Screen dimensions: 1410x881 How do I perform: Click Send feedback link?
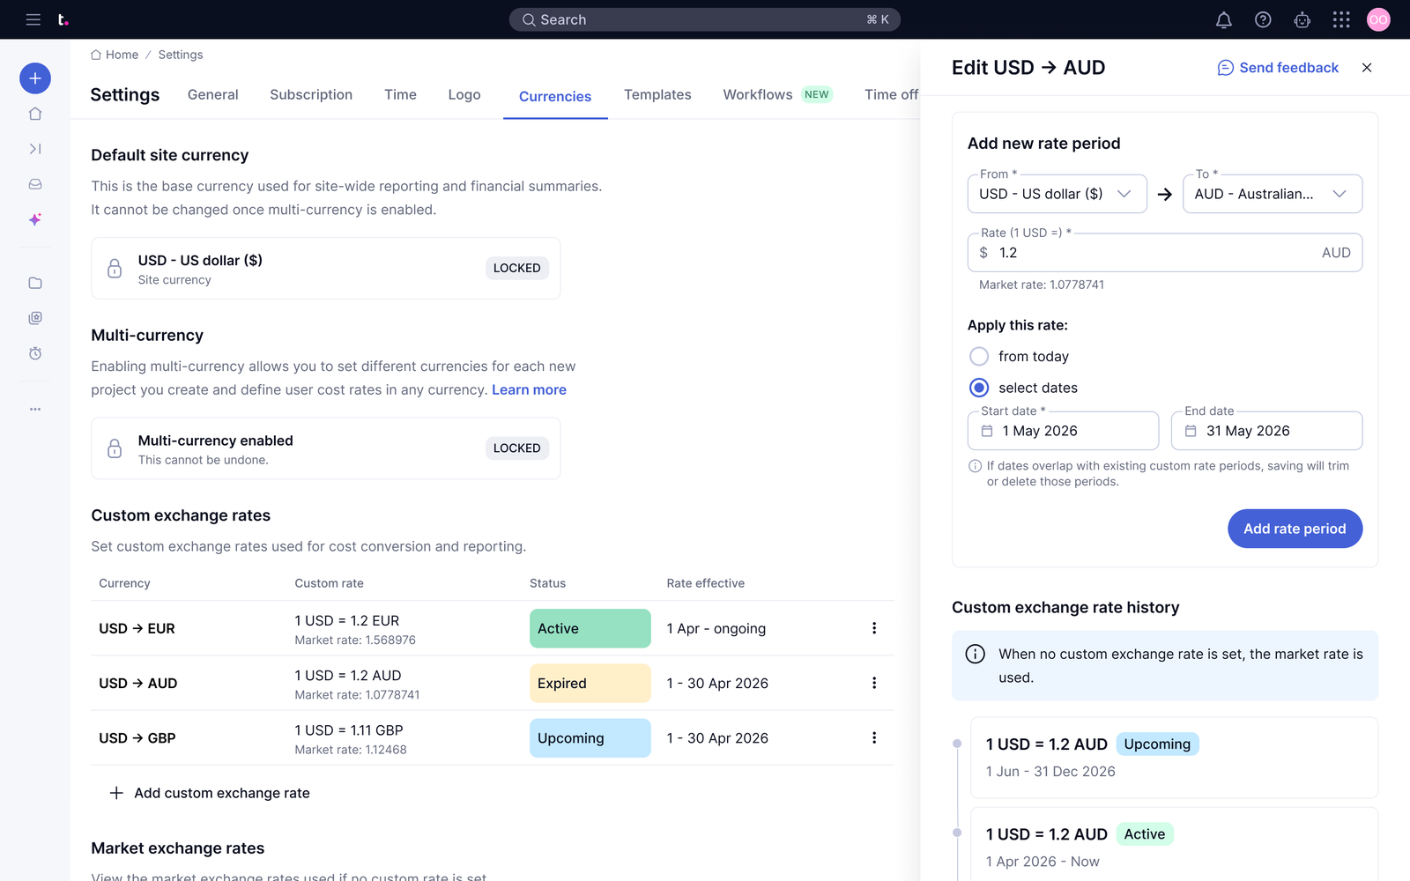(x=1278, y=68)
